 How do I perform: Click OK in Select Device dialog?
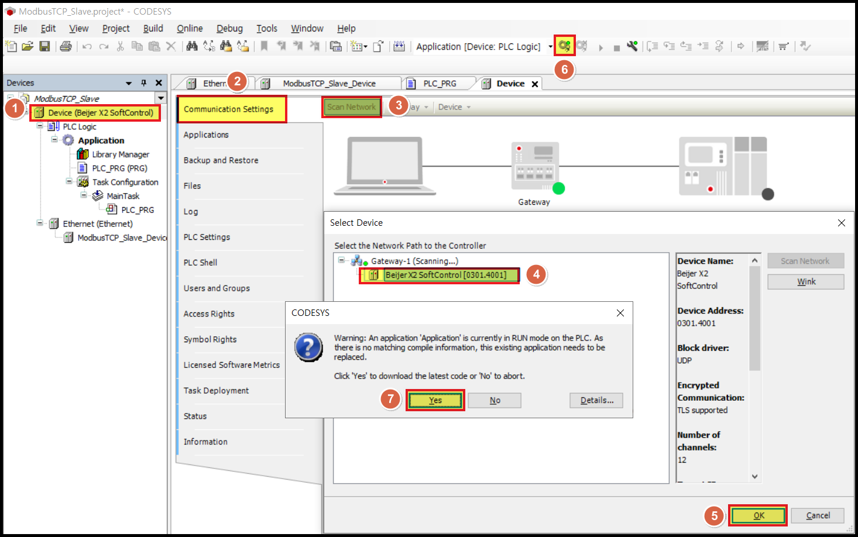759,515
